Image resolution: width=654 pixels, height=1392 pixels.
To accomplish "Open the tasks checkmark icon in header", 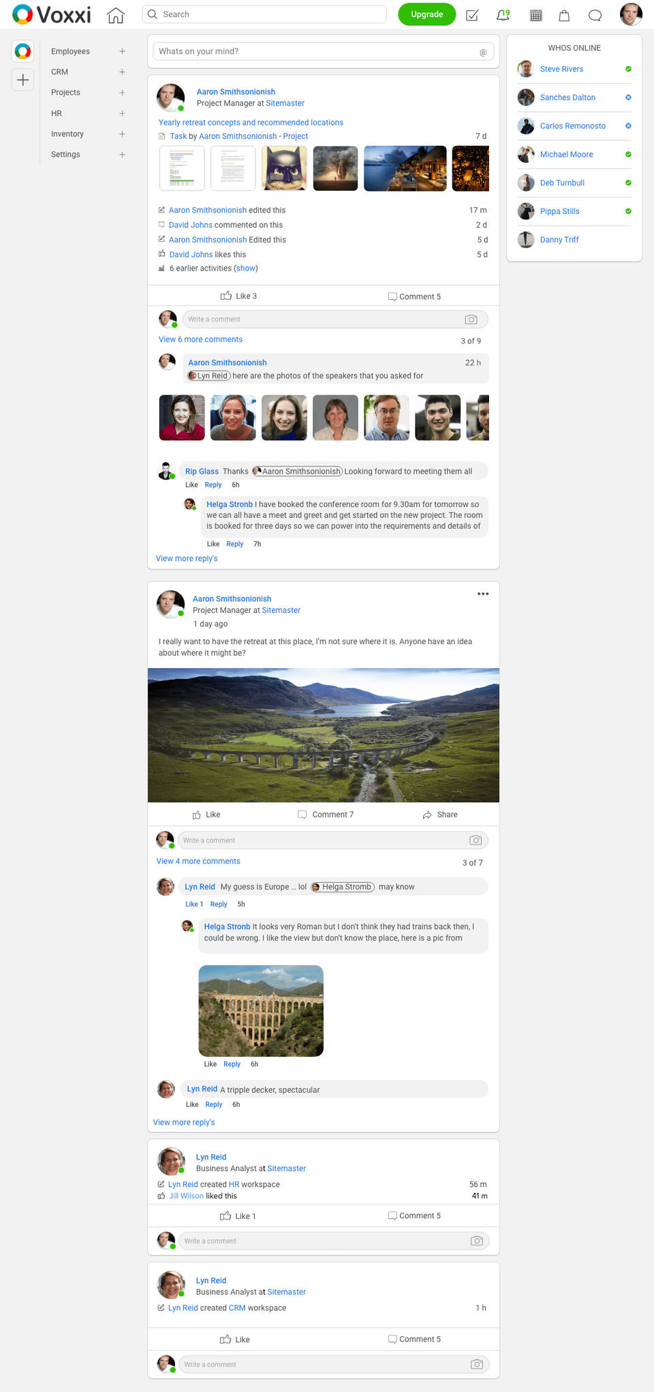I will coord(472,15).
